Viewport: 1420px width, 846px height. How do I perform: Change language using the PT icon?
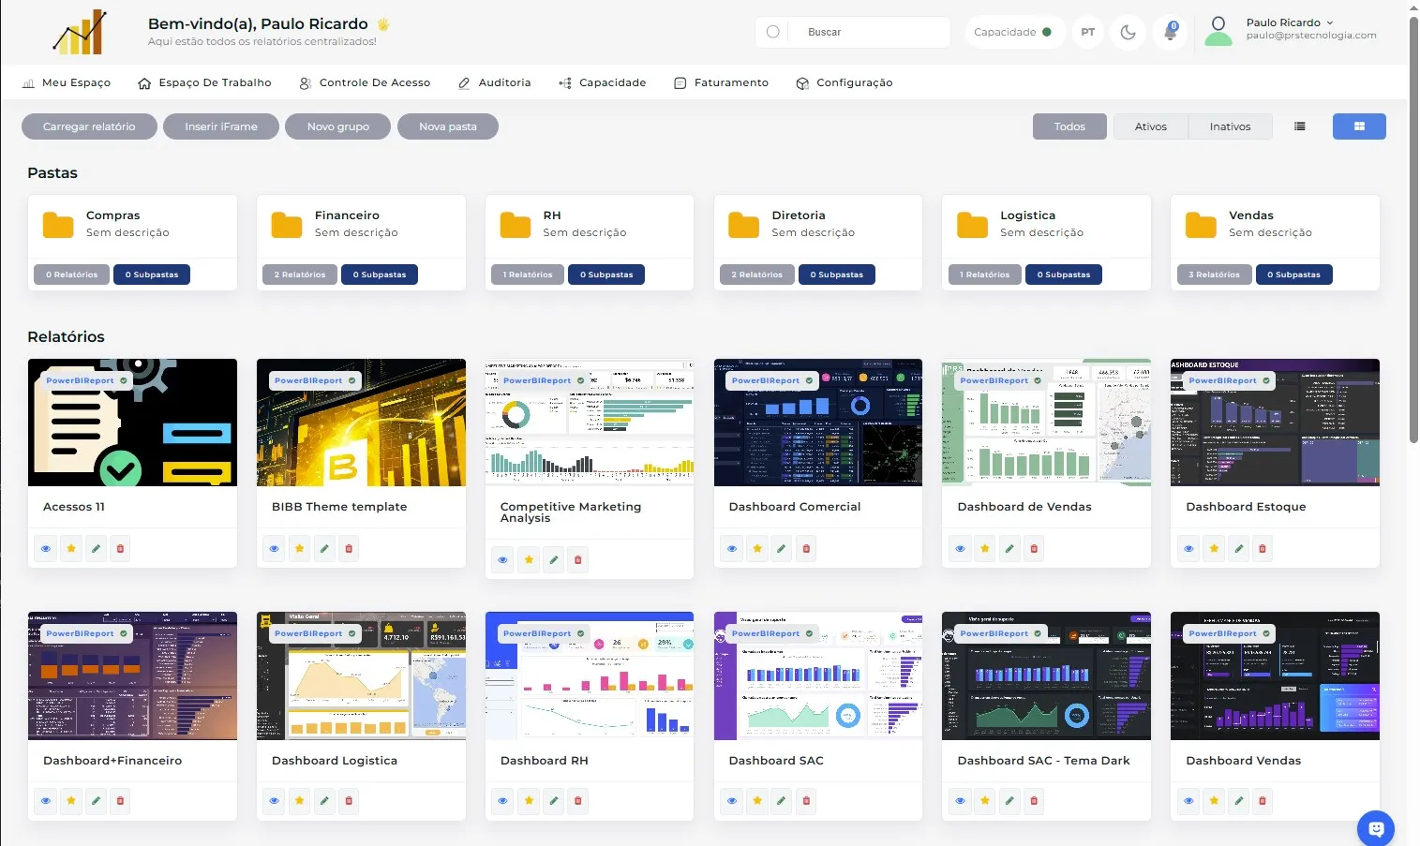(1087, 32)
